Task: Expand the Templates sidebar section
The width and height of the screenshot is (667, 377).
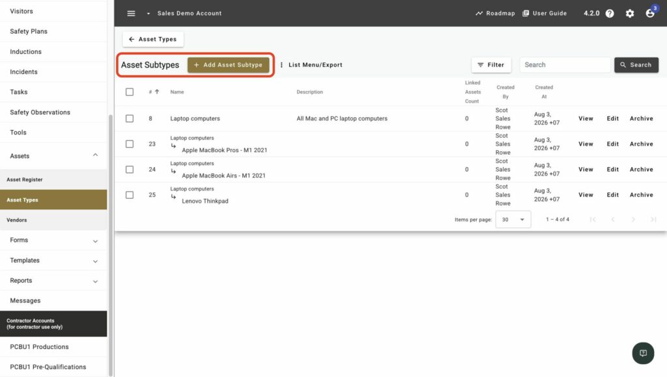Action: pyautogui.click(x=53, y=260)
